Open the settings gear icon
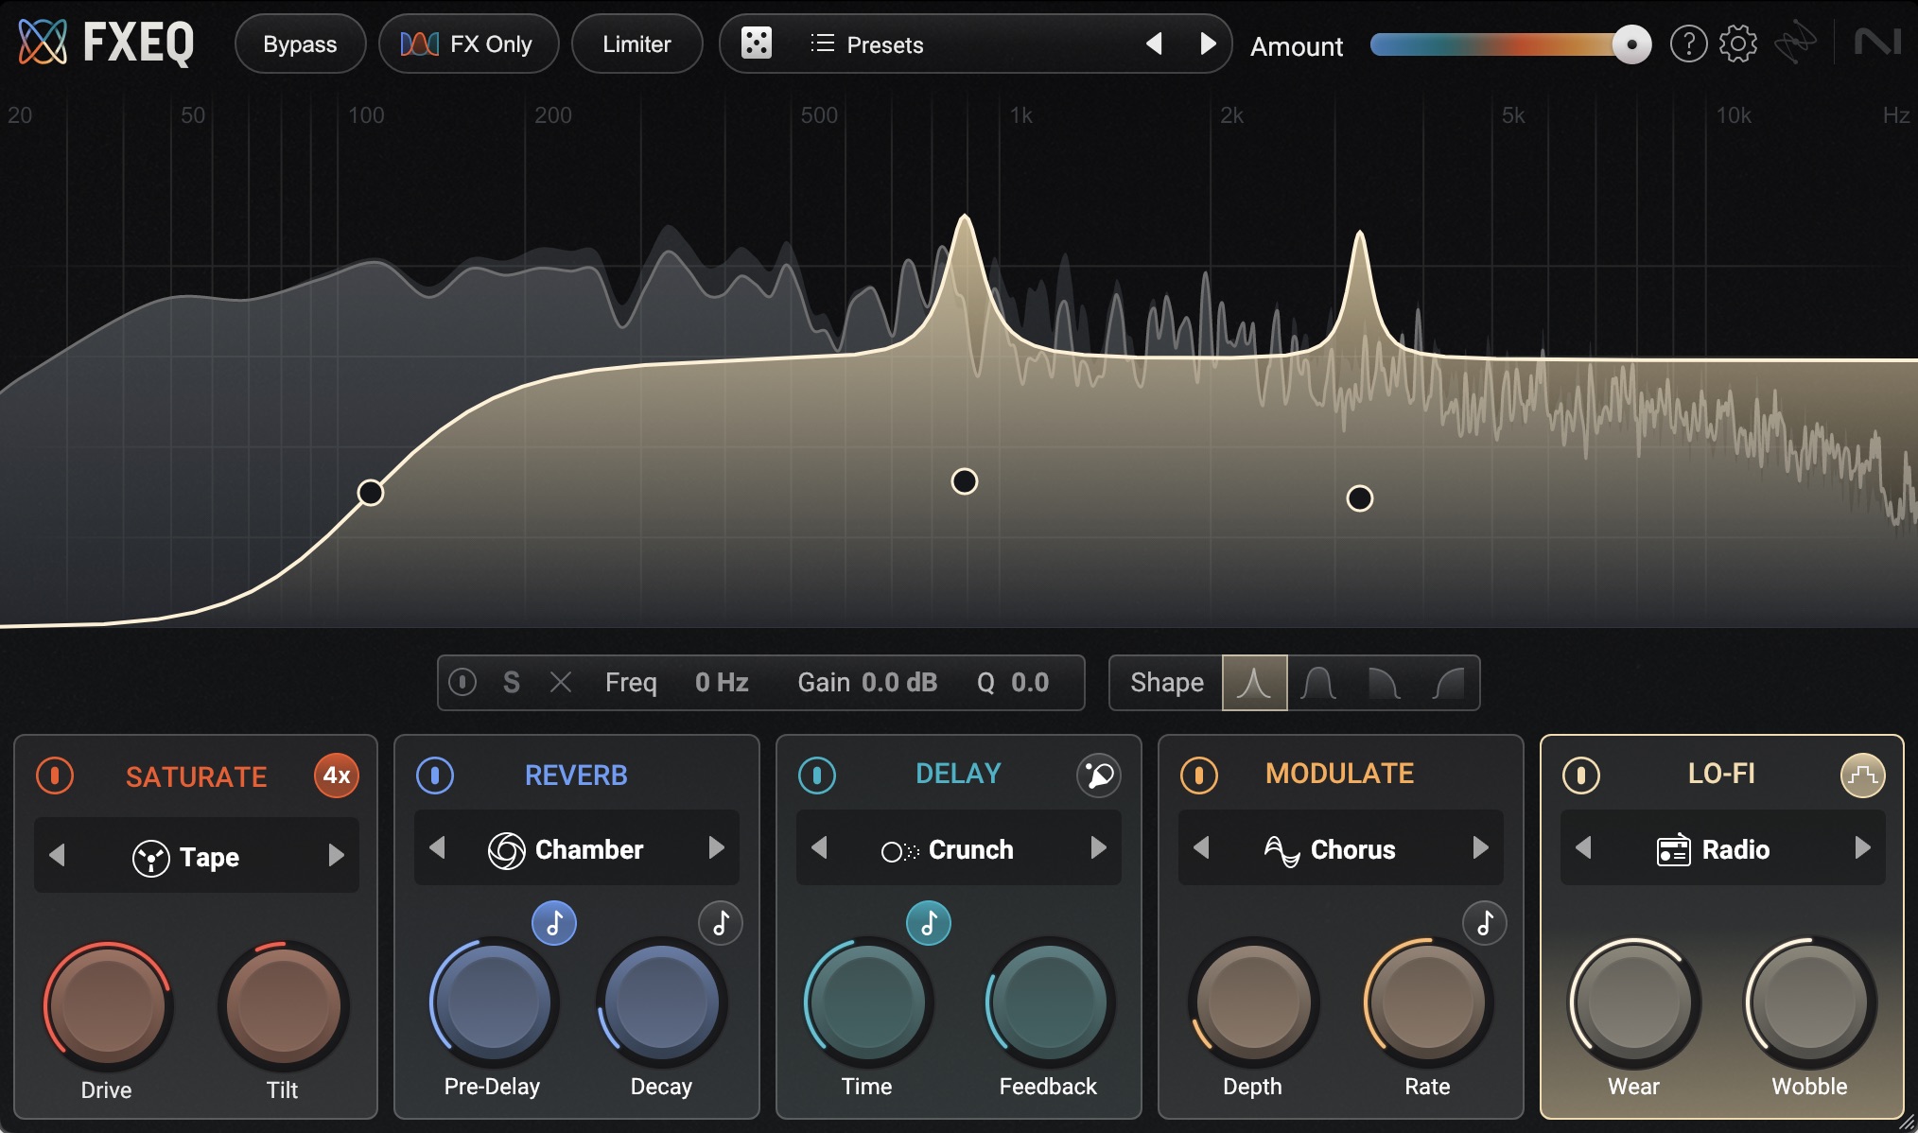1918x1133 pixels. pyautogui.click(x=1737, y=44)
